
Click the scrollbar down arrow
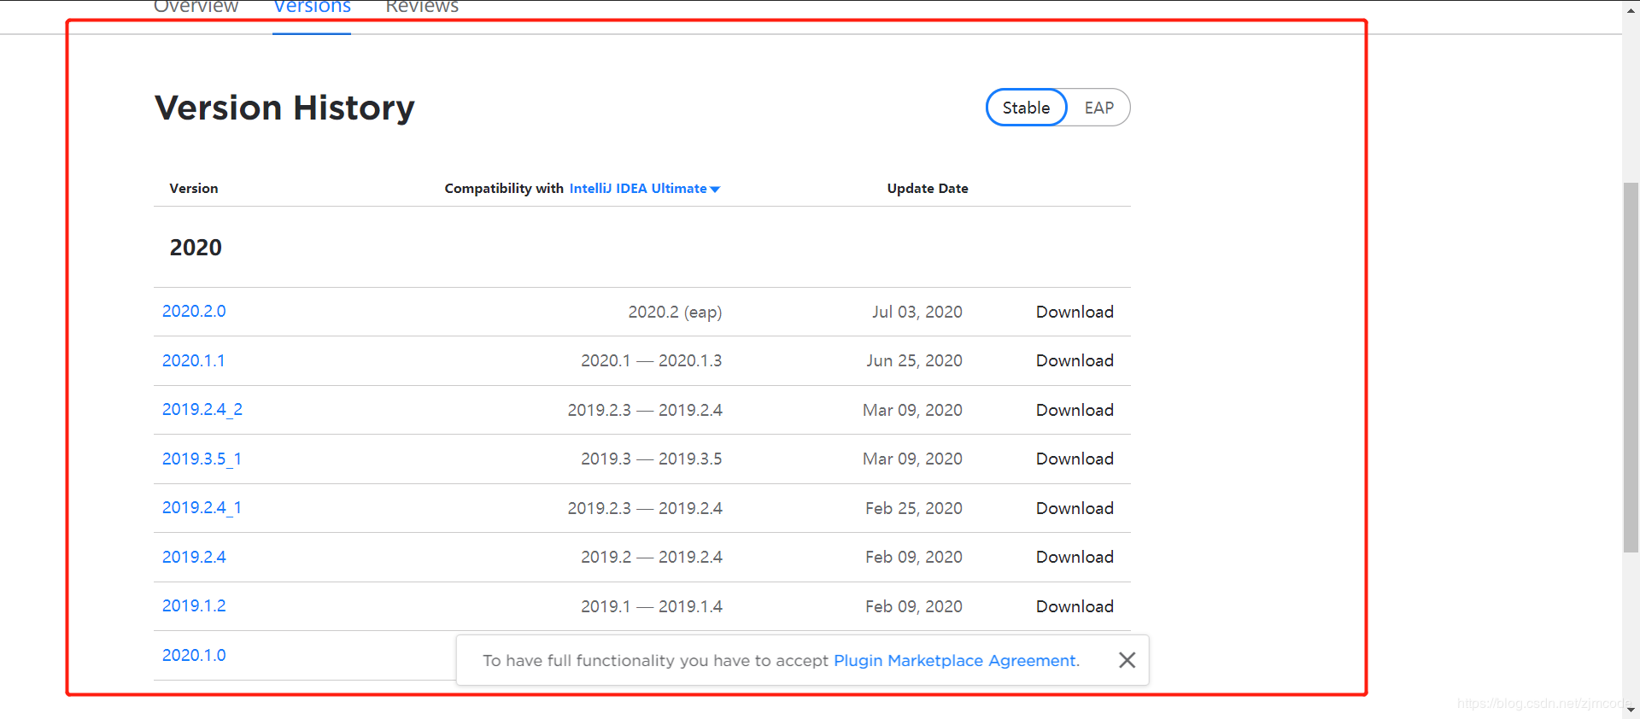tap(1631, 710)
